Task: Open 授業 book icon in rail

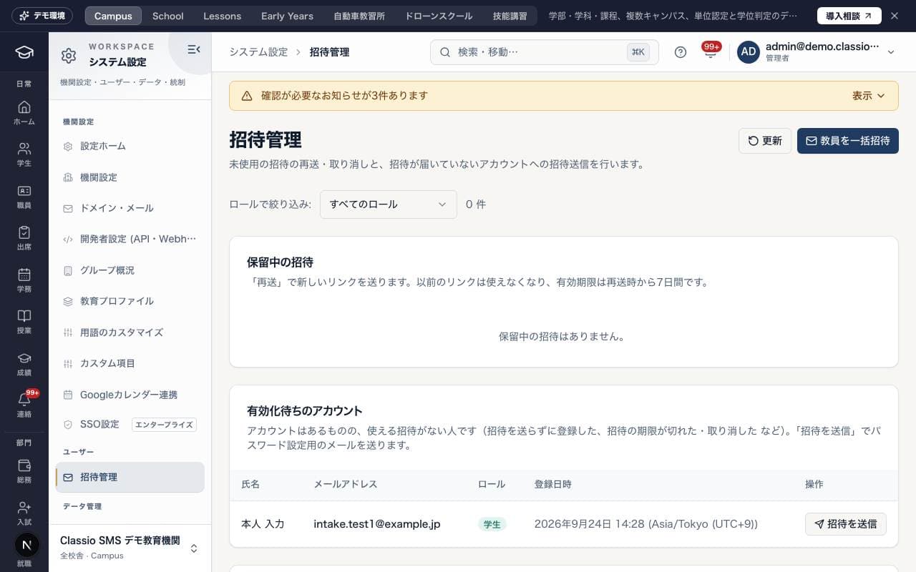Action: tap(24, 322)
